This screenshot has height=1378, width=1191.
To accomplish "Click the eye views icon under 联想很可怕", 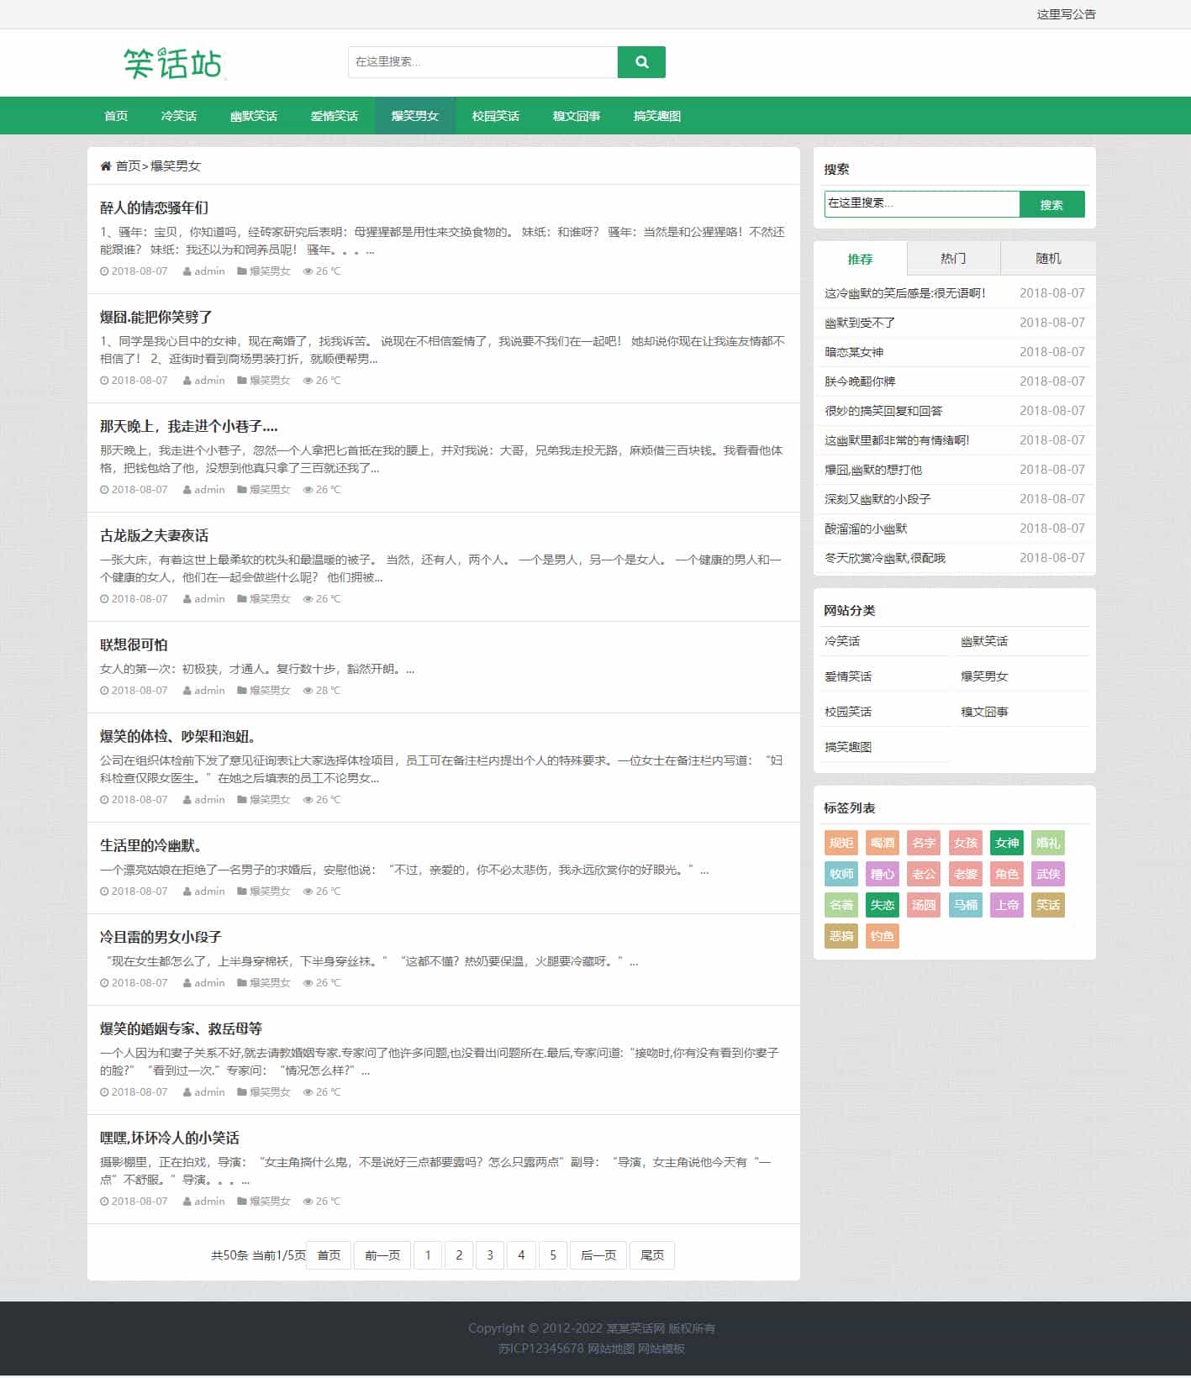I will (x=308, y=691).
